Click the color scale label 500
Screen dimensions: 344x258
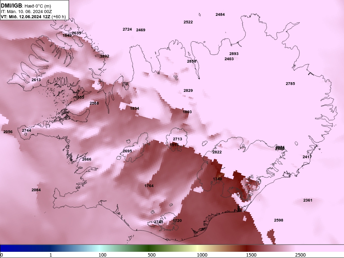pyautogui.click(x=152, y=255)
